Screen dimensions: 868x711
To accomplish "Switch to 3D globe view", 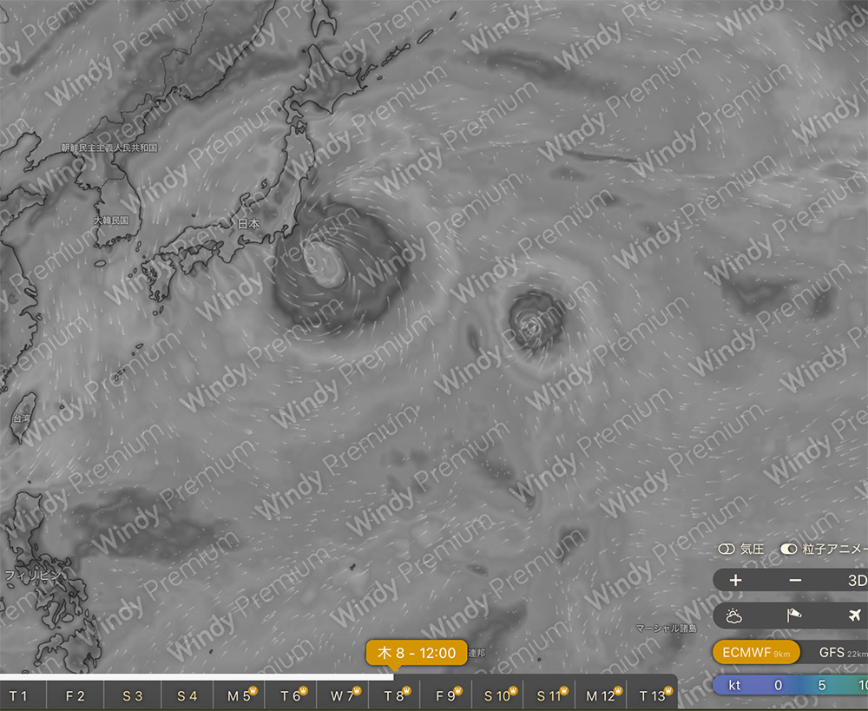I will [x=857, y=580].
